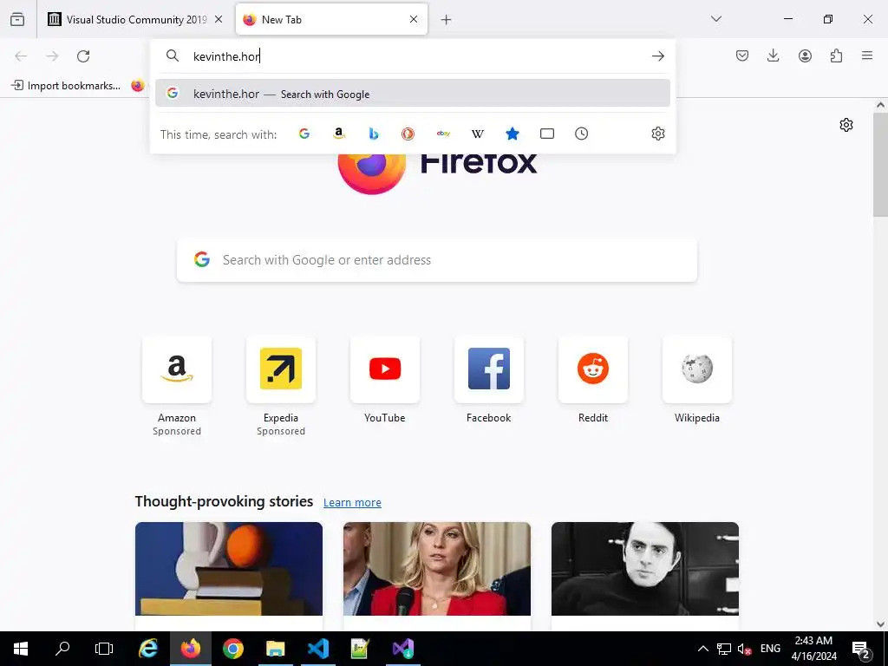Search this time with Amazon
The width and height of the screenshot is (888, 666).
(339, 134)
